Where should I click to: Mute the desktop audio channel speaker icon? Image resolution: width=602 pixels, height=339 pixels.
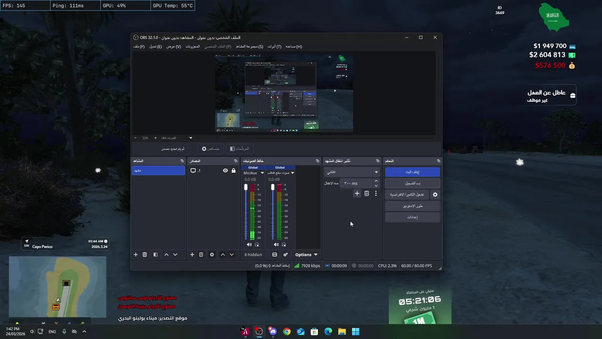tap(276, 244)
